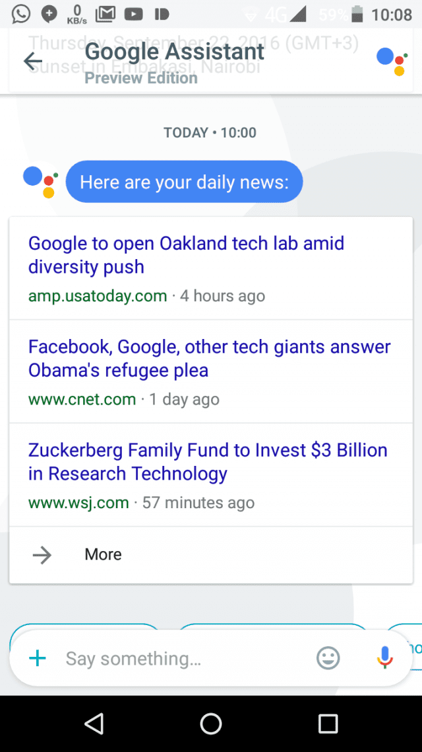Tap the Android home circle button
Screen dimensions: 422x752
tap(210, 723)
